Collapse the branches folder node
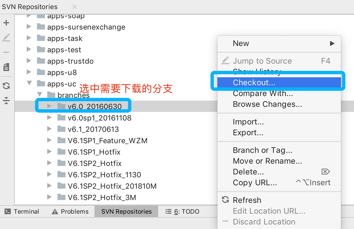The image size is (354, 229). click(x=39, y=94)
